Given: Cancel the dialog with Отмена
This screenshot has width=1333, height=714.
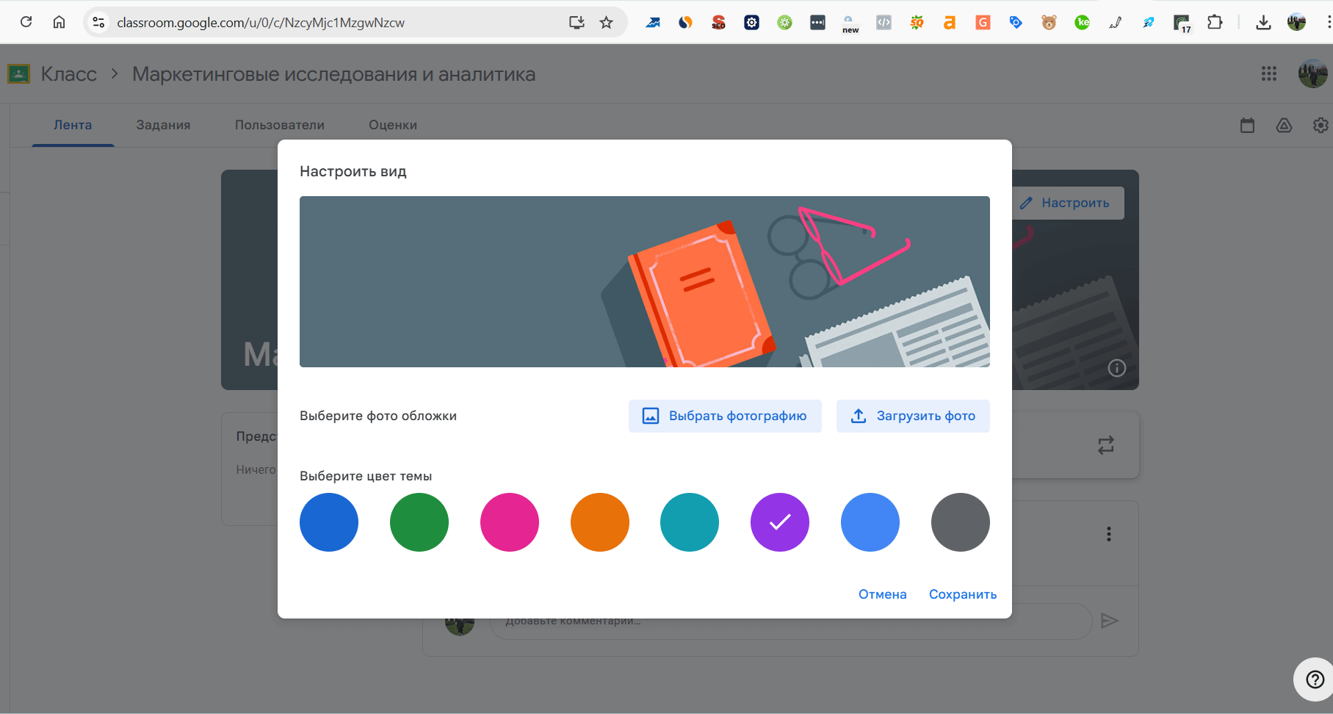Looking at the screenshot, I should (882, 594).
